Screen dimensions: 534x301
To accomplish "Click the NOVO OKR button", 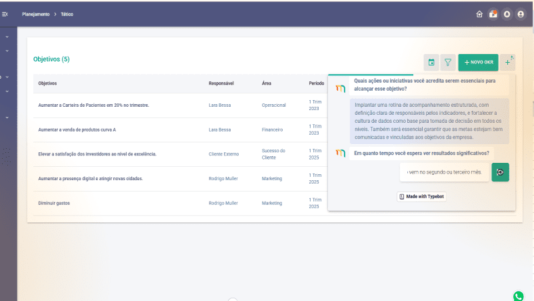I will [478, 62].
